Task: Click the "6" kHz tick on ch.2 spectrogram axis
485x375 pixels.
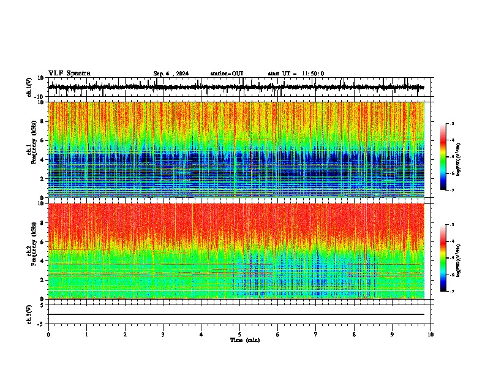Action: (43, 242)
